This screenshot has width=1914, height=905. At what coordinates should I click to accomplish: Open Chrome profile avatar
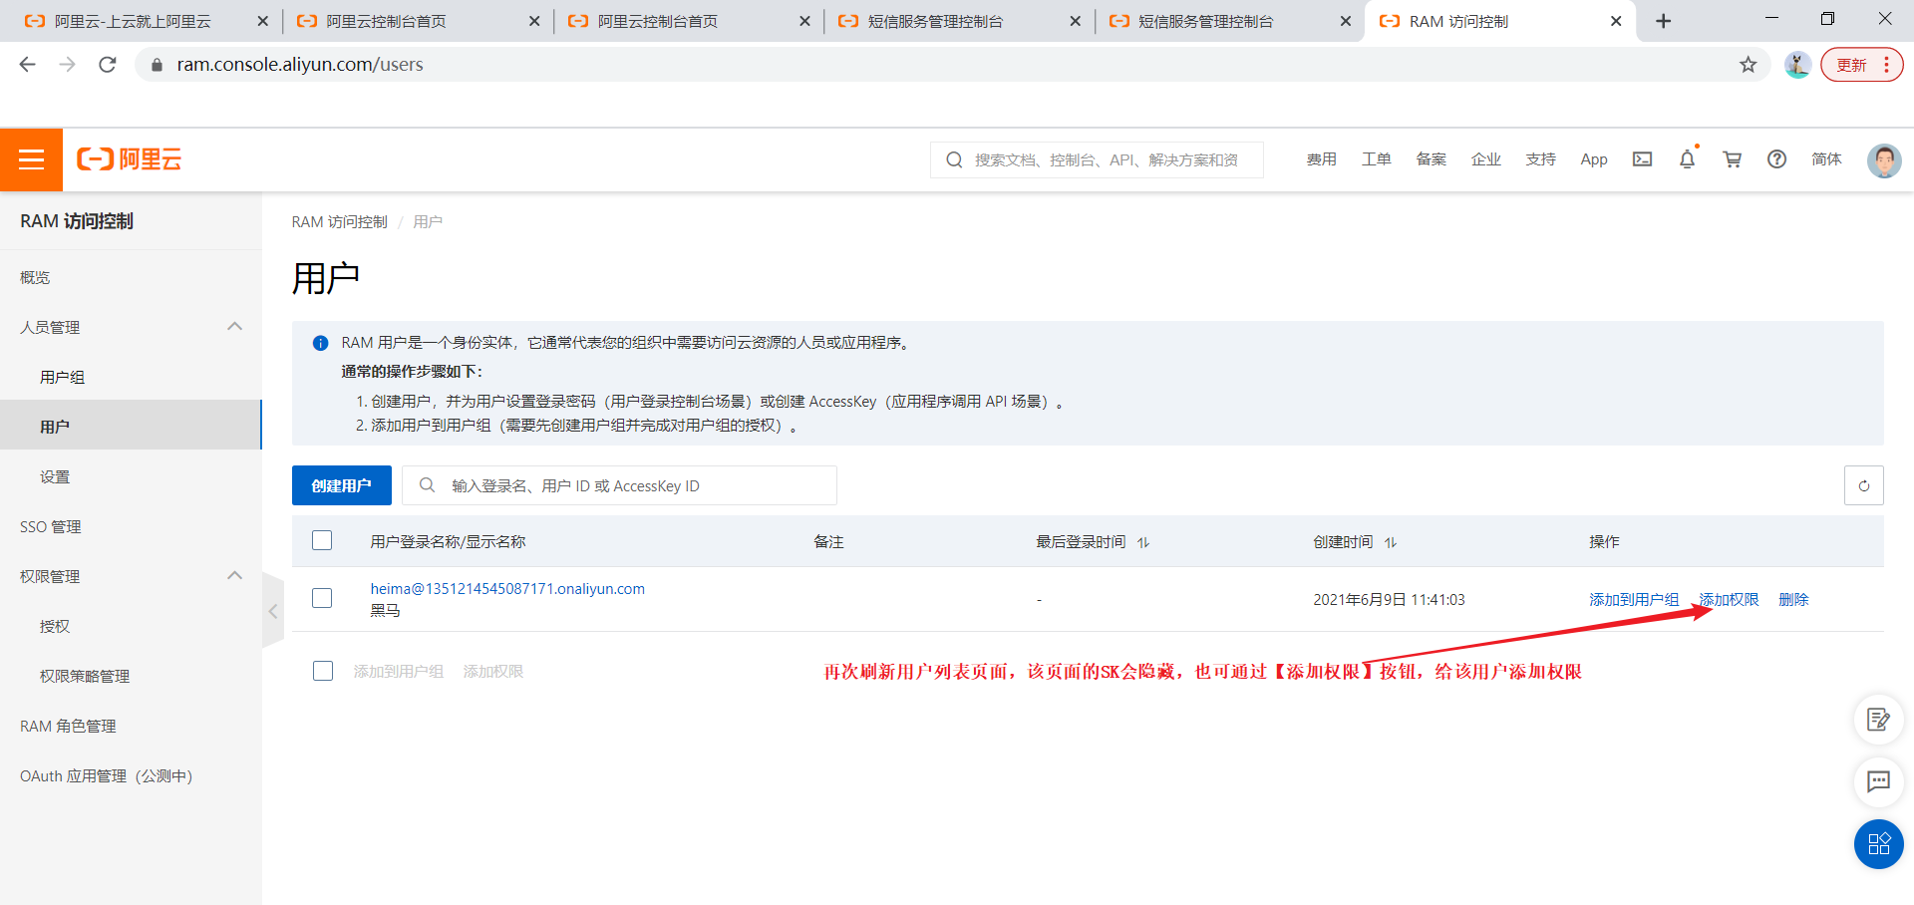1797,65
